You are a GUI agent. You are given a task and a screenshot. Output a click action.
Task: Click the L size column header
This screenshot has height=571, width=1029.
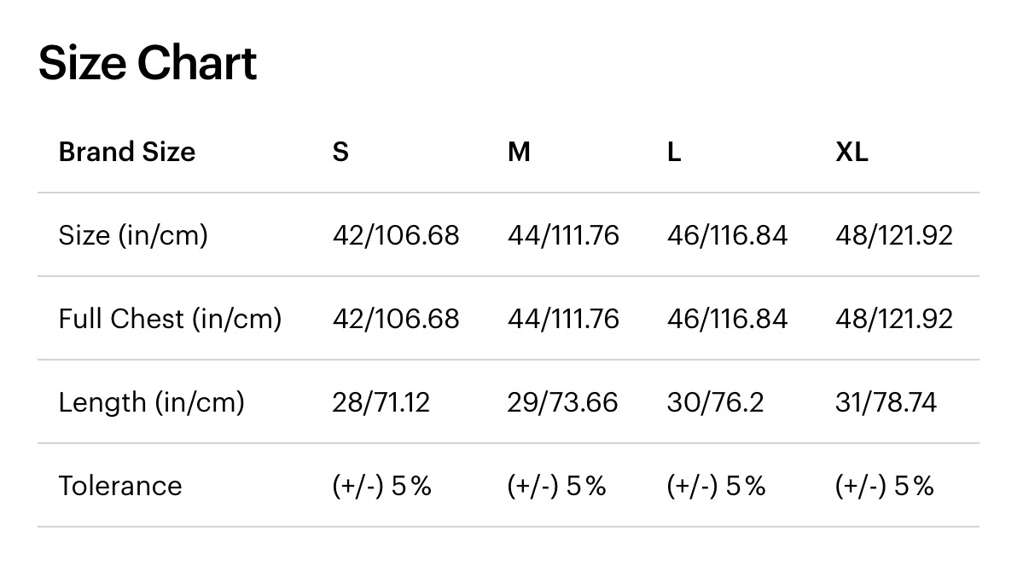[674, 152]
